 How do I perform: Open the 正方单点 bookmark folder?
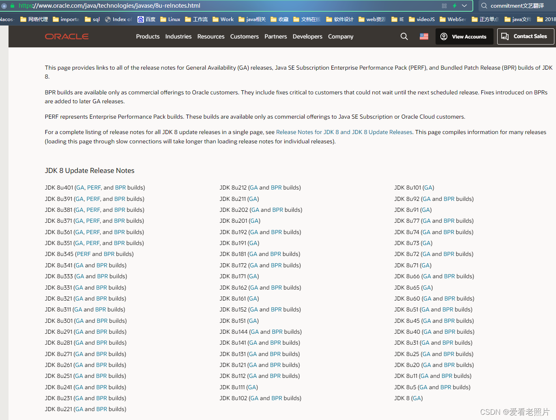point(485,19)
